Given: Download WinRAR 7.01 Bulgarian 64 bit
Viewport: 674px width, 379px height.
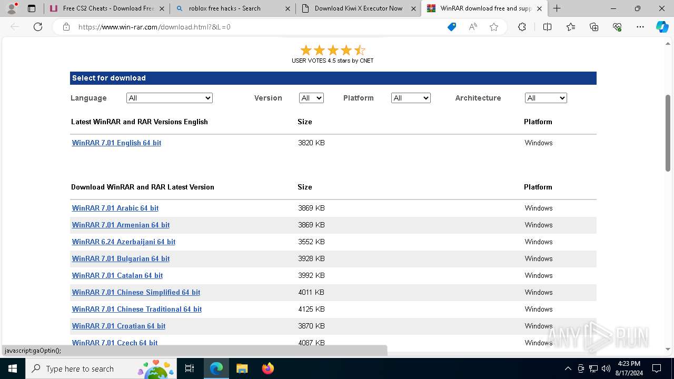Looking at the screenshot, I should click(121, 258).
